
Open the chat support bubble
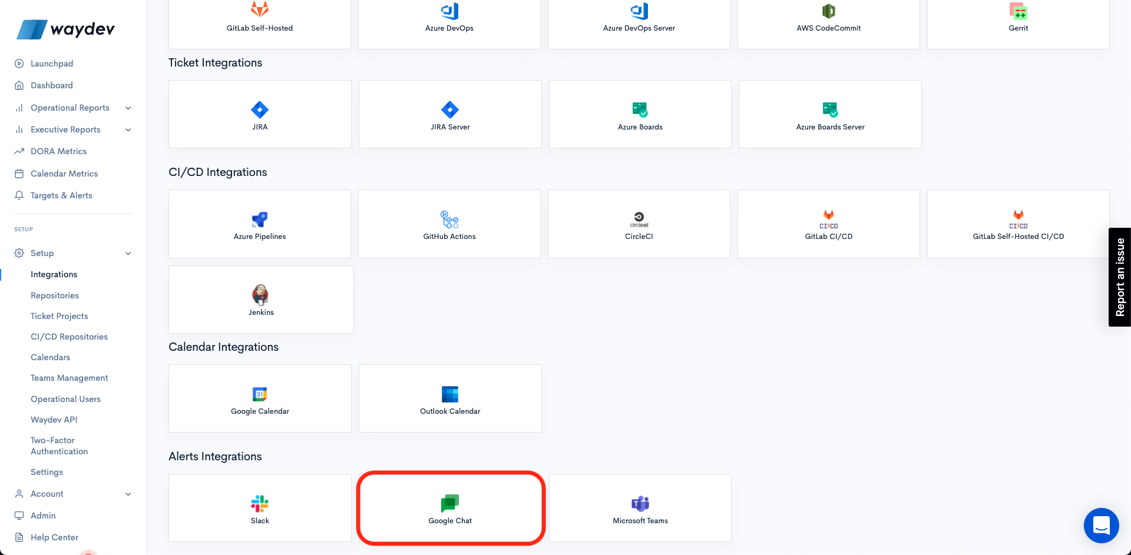tap(1101, 526)
